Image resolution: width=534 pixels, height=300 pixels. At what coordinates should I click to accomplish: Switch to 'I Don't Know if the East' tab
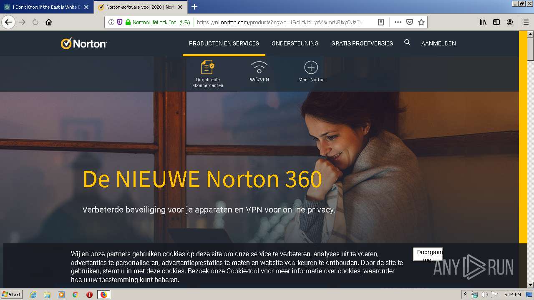click(x=46, y=7)
